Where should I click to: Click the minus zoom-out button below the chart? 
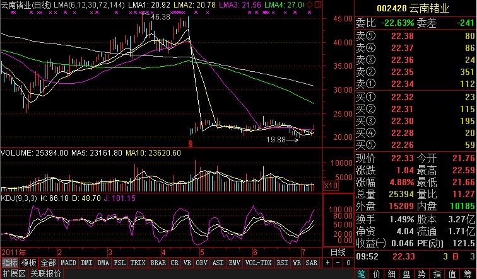338,263
